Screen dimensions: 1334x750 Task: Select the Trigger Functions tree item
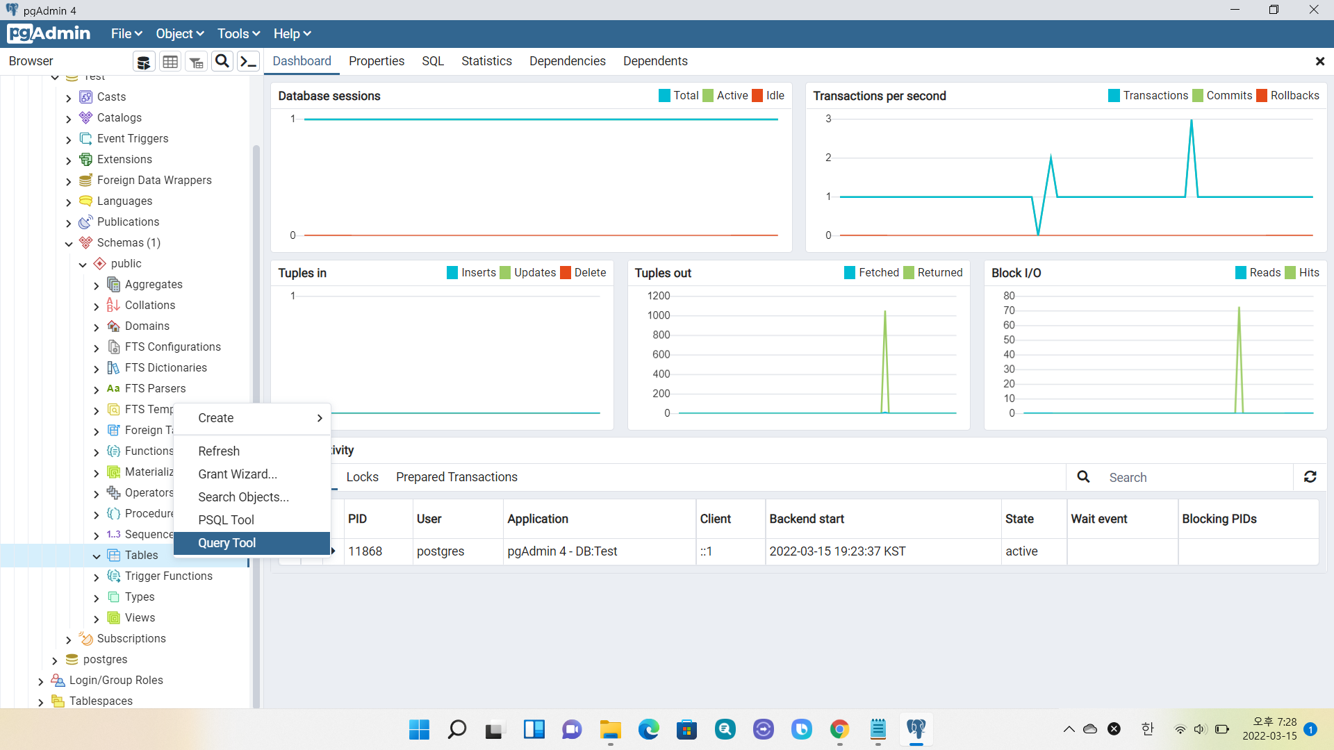pyautogui.click(x=168, y=576)
